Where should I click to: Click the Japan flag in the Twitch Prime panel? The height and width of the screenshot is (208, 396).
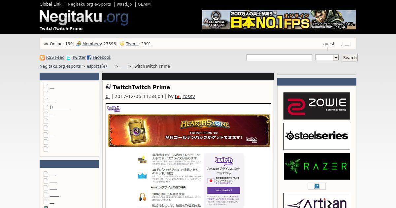tap(211, 181)
